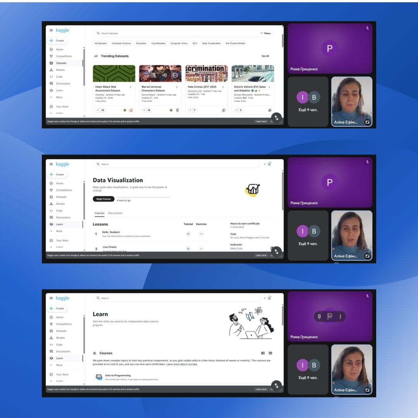The width and height of the screenshot is (418, 418).
Task: Select the Education filter chip
Action: coord(141,43)
